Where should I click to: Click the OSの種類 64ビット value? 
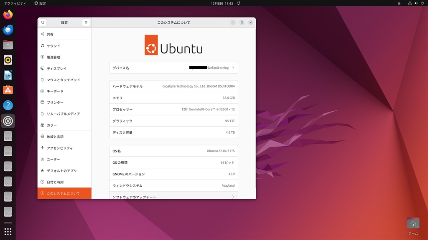coord(227,162)
